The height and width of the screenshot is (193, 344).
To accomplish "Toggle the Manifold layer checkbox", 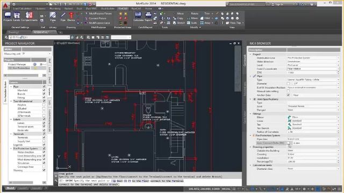I will tap(44, 90).
